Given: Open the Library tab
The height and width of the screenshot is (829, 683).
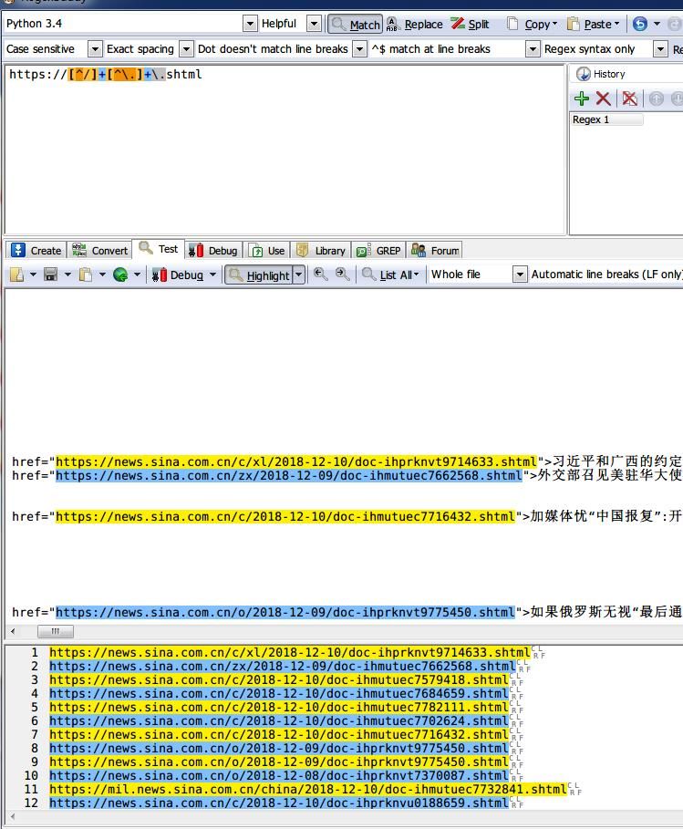Looking at the screenshot, I should 320,250.
